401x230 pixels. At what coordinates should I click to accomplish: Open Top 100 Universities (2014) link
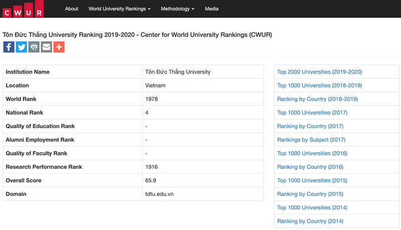tap(312, 208)
